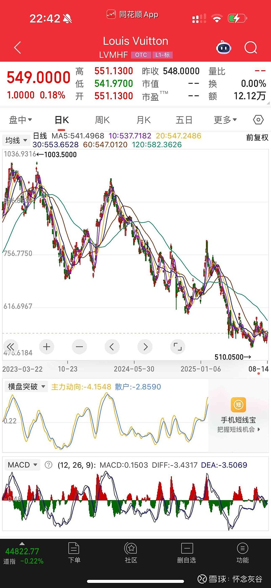The image size is (271, 588).
Task: Tap the LVMHF ticker symbol
Action: [x=113, y=55]
